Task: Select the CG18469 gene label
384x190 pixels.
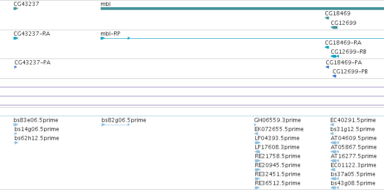Action: tap(338, 14)
